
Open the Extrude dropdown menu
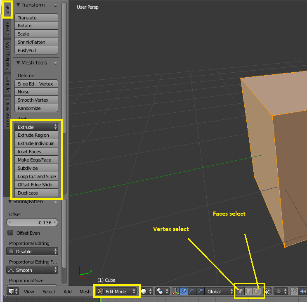click(x=36, y=127)
